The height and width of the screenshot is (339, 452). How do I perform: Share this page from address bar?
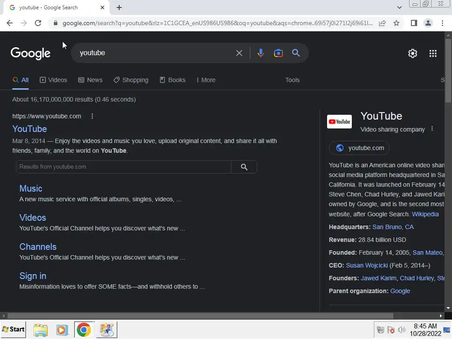click(x=382, y=23)
